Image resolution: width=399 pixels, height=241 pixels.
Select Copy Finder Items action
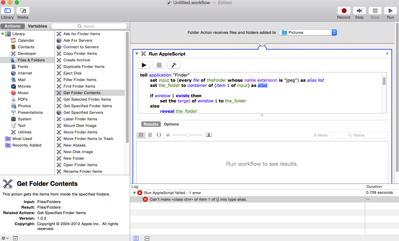coord(80,54)
